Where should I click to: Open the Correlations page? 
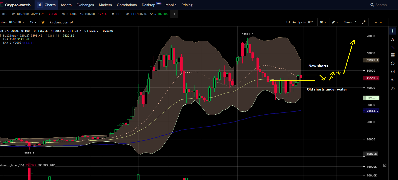pos(127,5)
